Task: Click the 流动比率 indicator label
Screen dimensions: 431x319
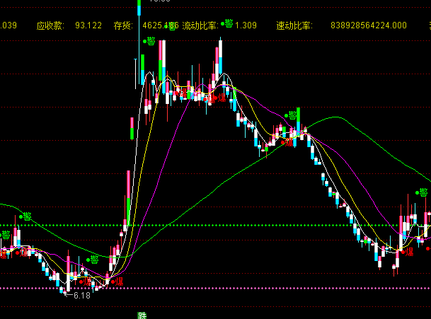Action: click(x=200, y=25)
